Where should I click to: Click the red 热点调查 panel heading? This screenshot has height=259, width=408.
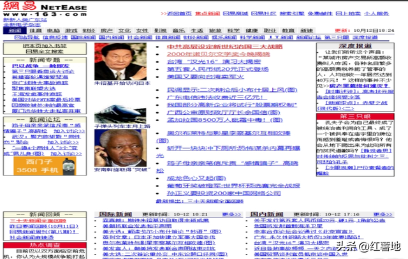pos(45,245)
